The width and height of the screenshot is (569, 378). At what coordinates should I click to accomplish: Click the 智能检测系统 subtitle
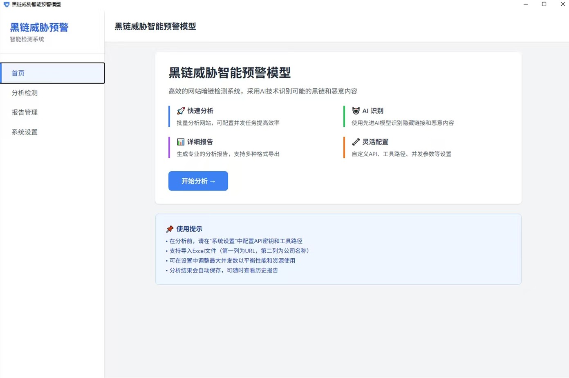tap(27, 39)
